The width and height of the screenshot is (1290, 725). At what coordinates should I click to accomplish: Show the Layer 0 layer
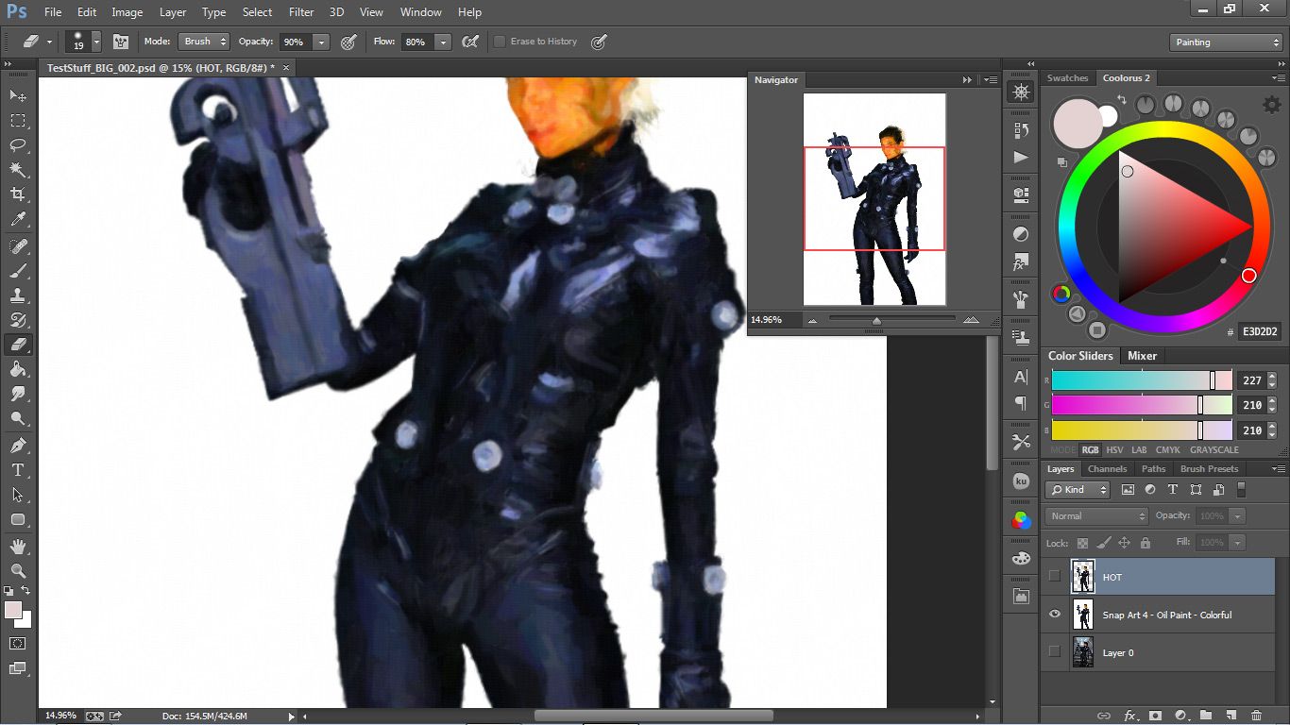[1055, 652]
